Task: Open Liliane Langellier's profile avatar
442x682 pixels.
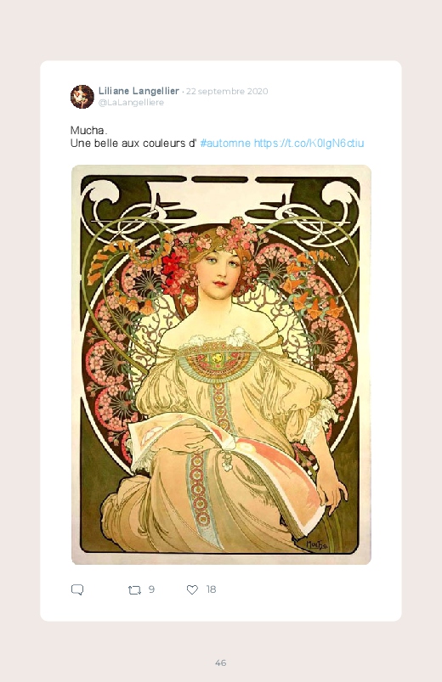Action: click(x=82, y=97)
